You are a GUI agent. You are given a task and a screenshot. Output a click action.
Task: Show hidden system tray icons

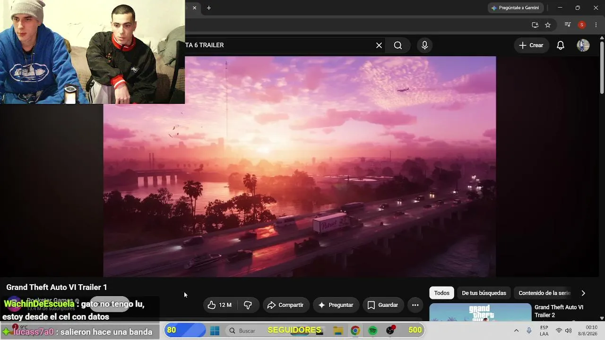(x=516, y=331)
